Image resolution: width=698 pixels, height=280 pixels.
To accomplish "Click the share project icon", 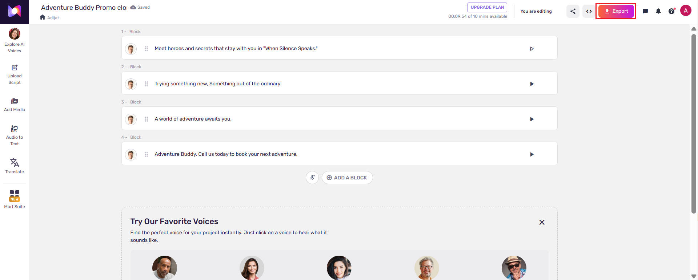I will [x=573, y=11].
